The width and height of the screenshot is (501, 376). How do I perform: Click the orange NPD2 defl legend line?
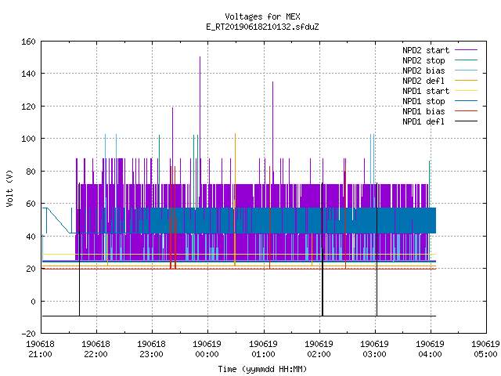[466, 80]
